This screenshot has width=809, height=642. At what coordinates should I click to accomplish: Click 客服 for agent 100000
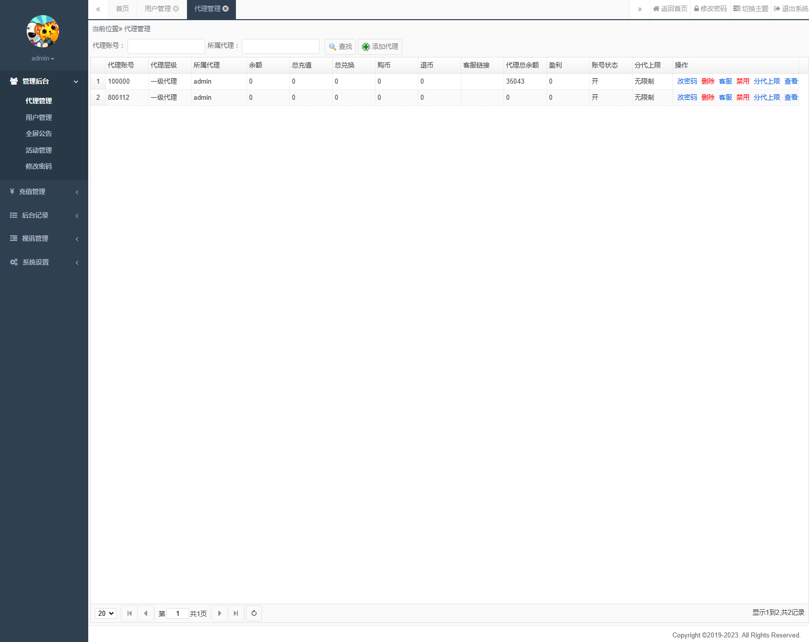725,81
